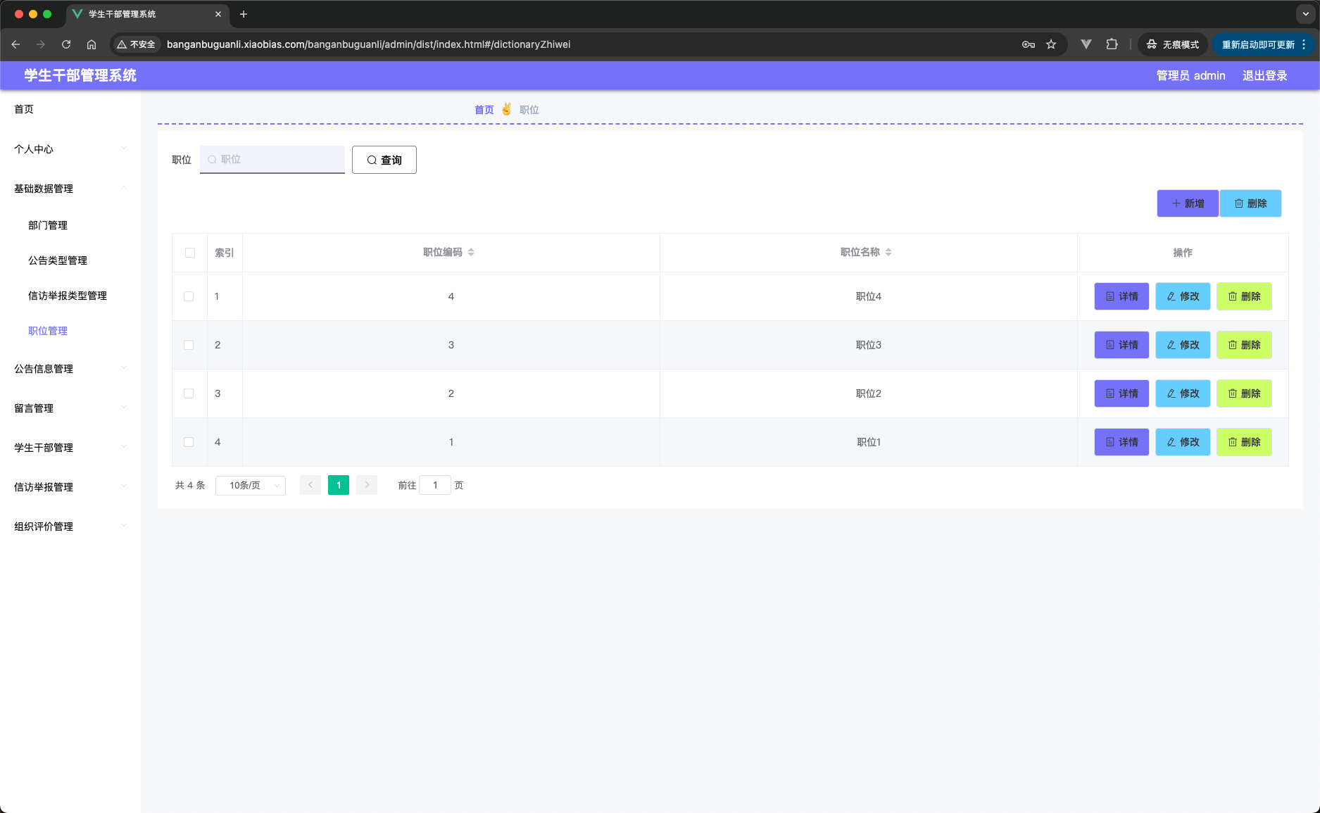The width and height of the screenshot is (1320, 813).
Task: View 详情 for 职位4 row
Action: click(1121, 296)
